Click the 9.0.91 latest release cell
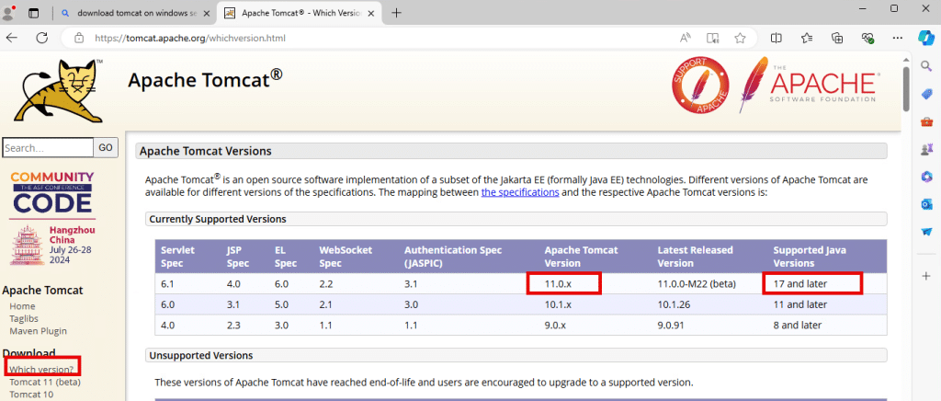This screenshot has height=401, width=941. (672, 326)
